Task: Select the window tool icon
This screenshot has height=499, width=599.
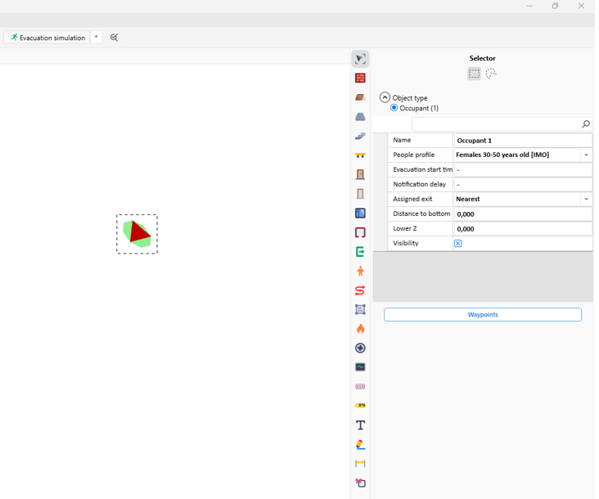Action: click(x=360, y=214)
